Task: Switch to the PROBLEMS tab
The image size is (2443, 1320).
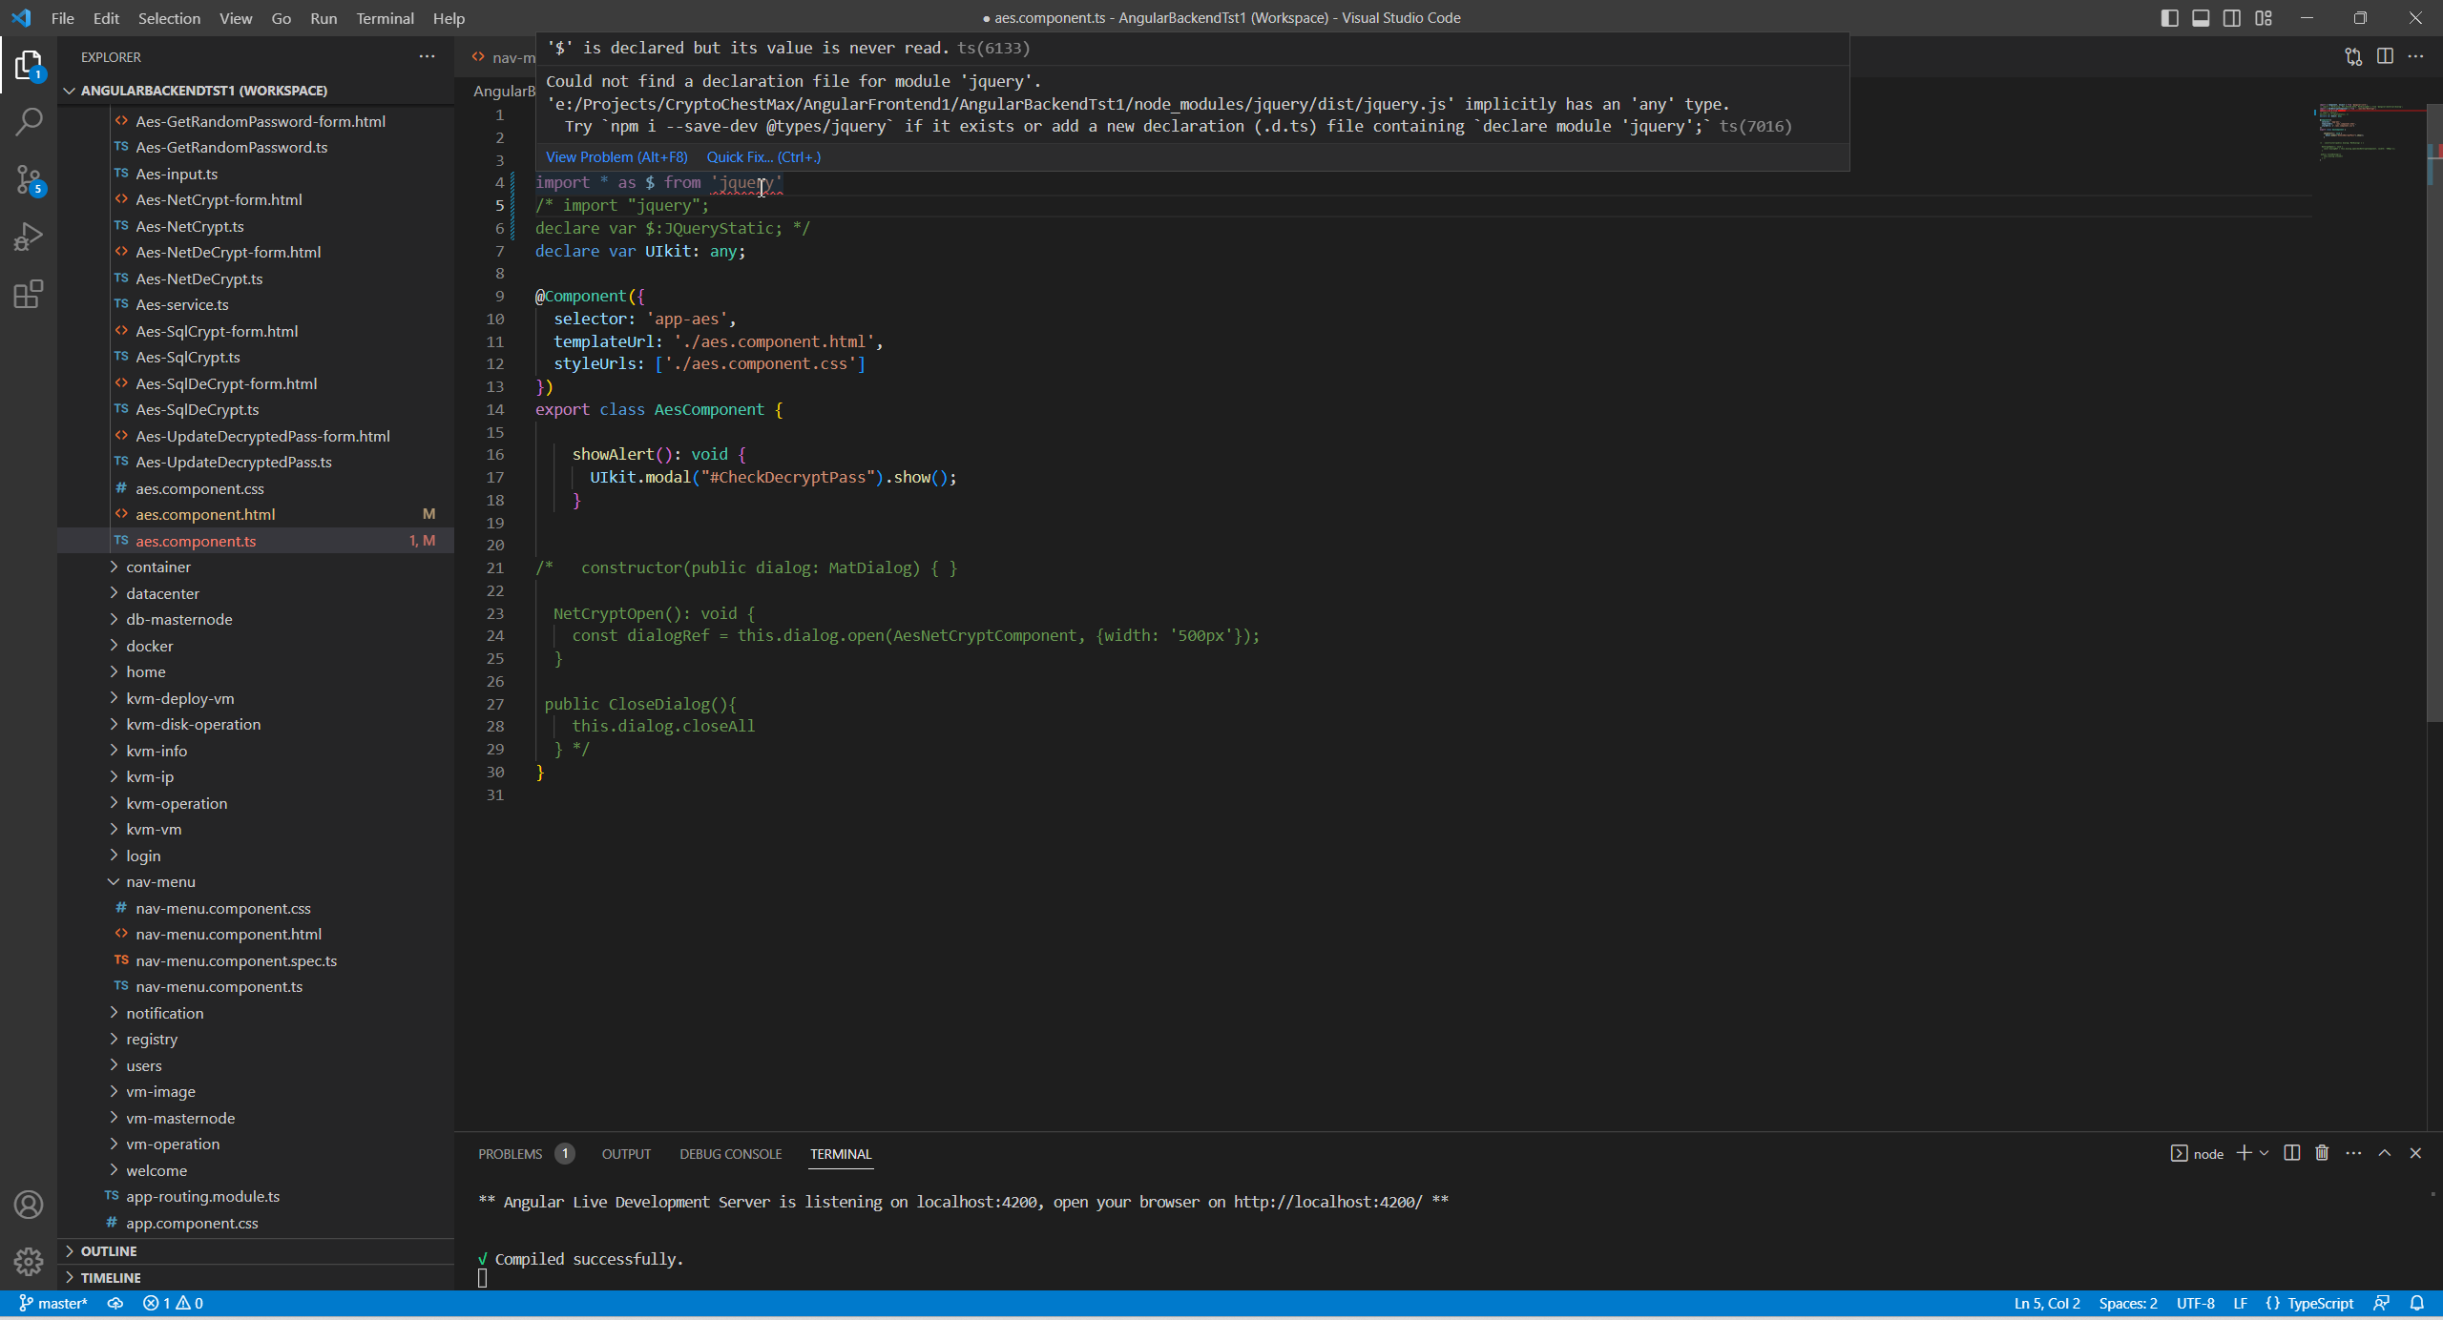Action: (510, 1154)
